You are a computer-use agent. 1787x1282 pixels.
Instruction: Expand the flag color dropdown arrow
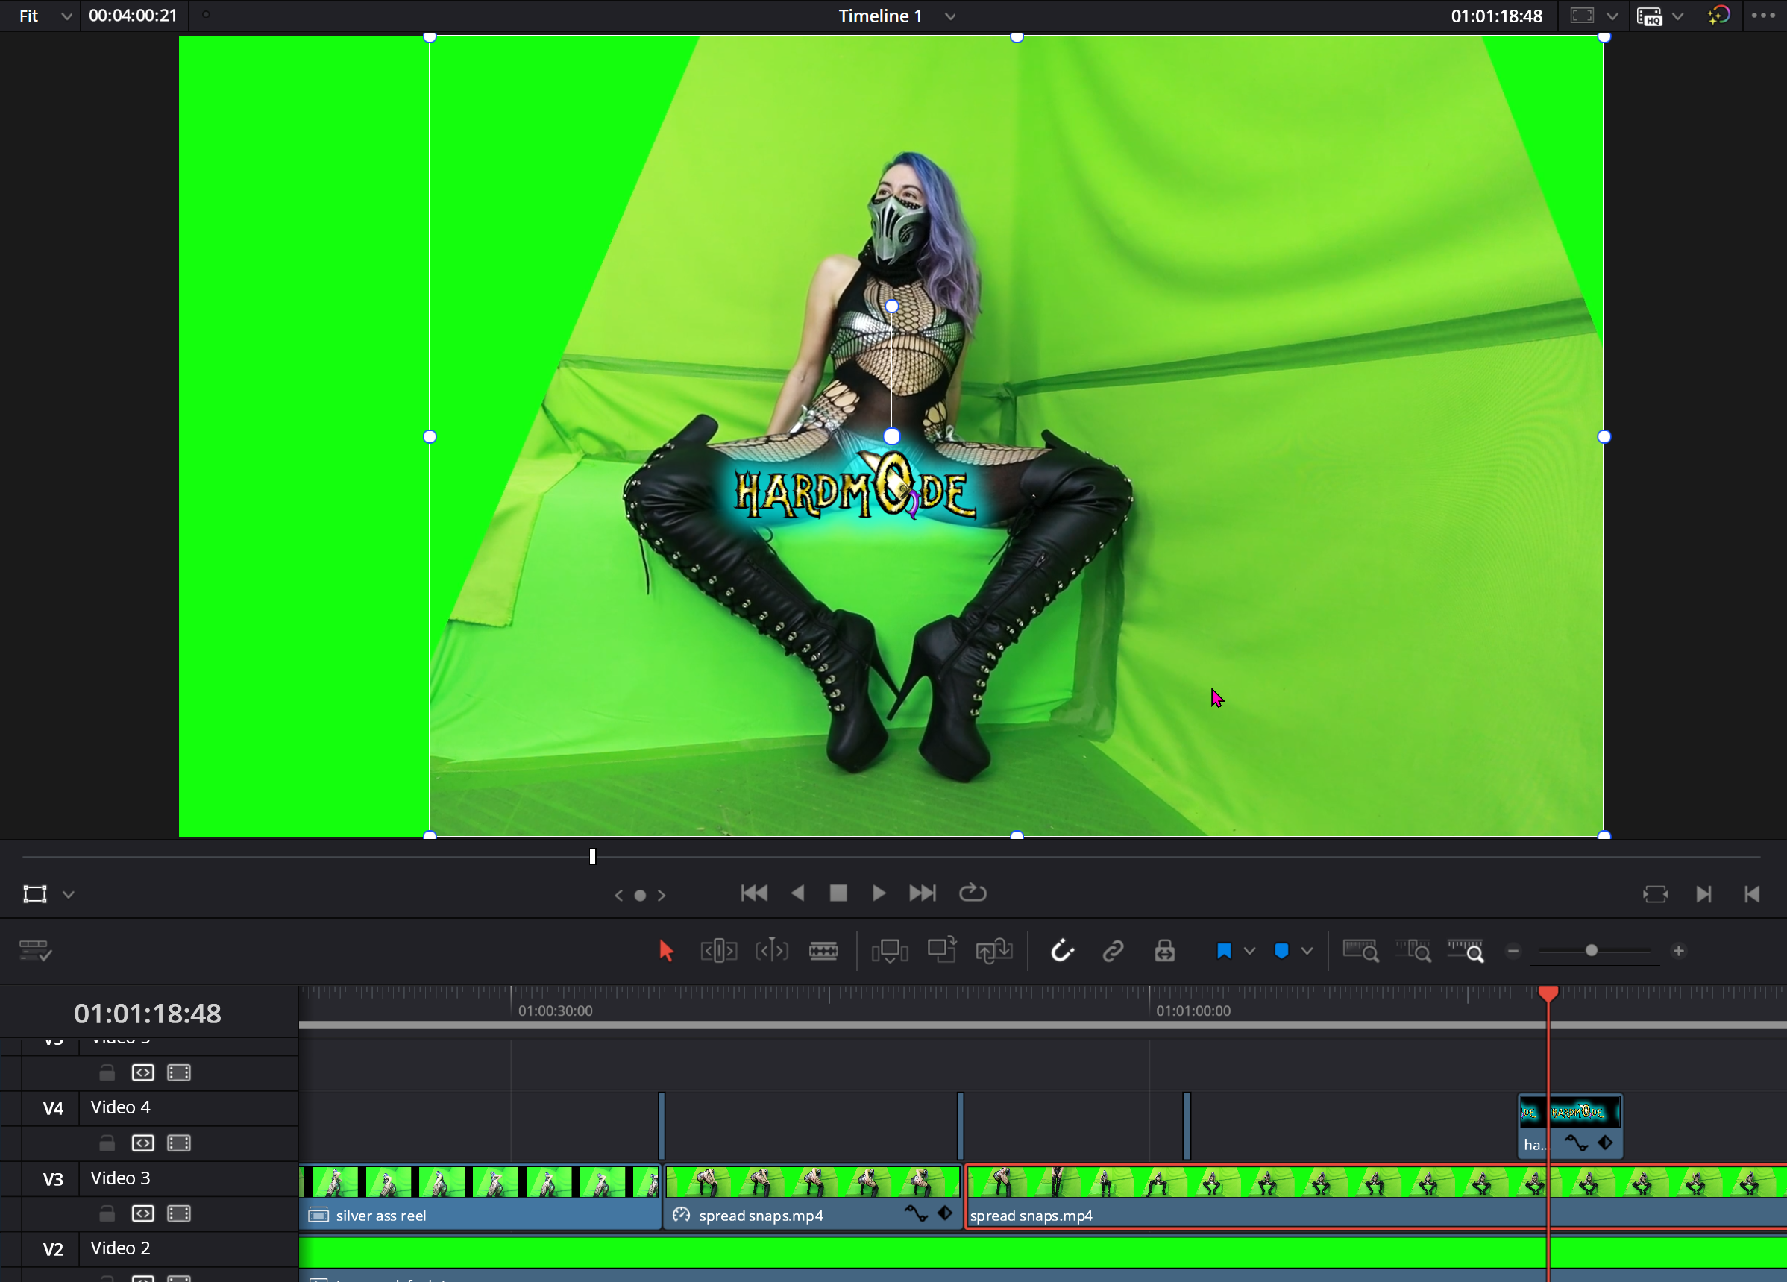[1250, 951]
